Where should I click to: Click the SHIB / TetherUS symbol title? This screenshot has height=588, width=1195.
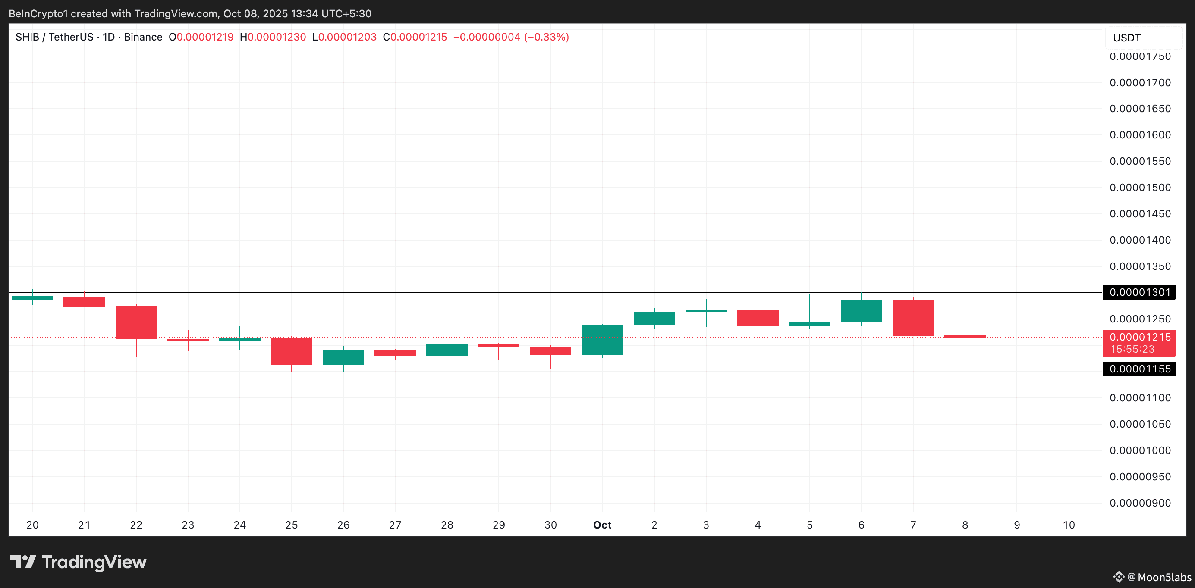click(54, 37)
